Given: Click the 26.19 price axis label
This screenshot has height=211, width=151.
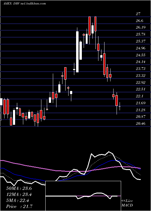Looking at the screenshot, I should point(140,27).
